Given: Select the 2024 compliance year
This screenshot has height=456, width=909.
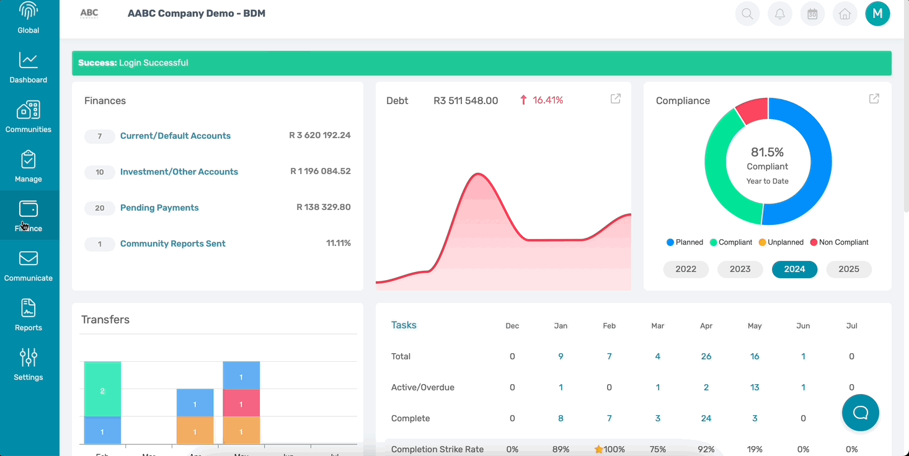Looking at the screenshot, I should pyautogui.click(x=794, y=269).
